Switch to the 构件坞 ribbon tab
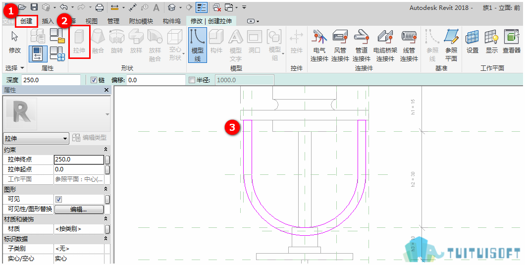The height and width of the screenshot is (265, 525). [x=171, y=21]
